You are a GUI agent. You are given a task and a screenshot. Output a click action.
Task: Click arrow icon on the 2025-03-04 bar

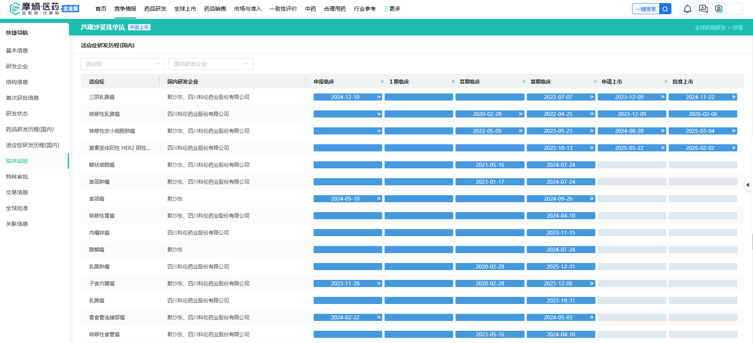point(734,131)
